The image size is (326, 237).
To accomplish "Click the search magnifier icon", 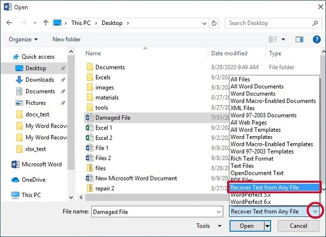I will pos(315,23).
